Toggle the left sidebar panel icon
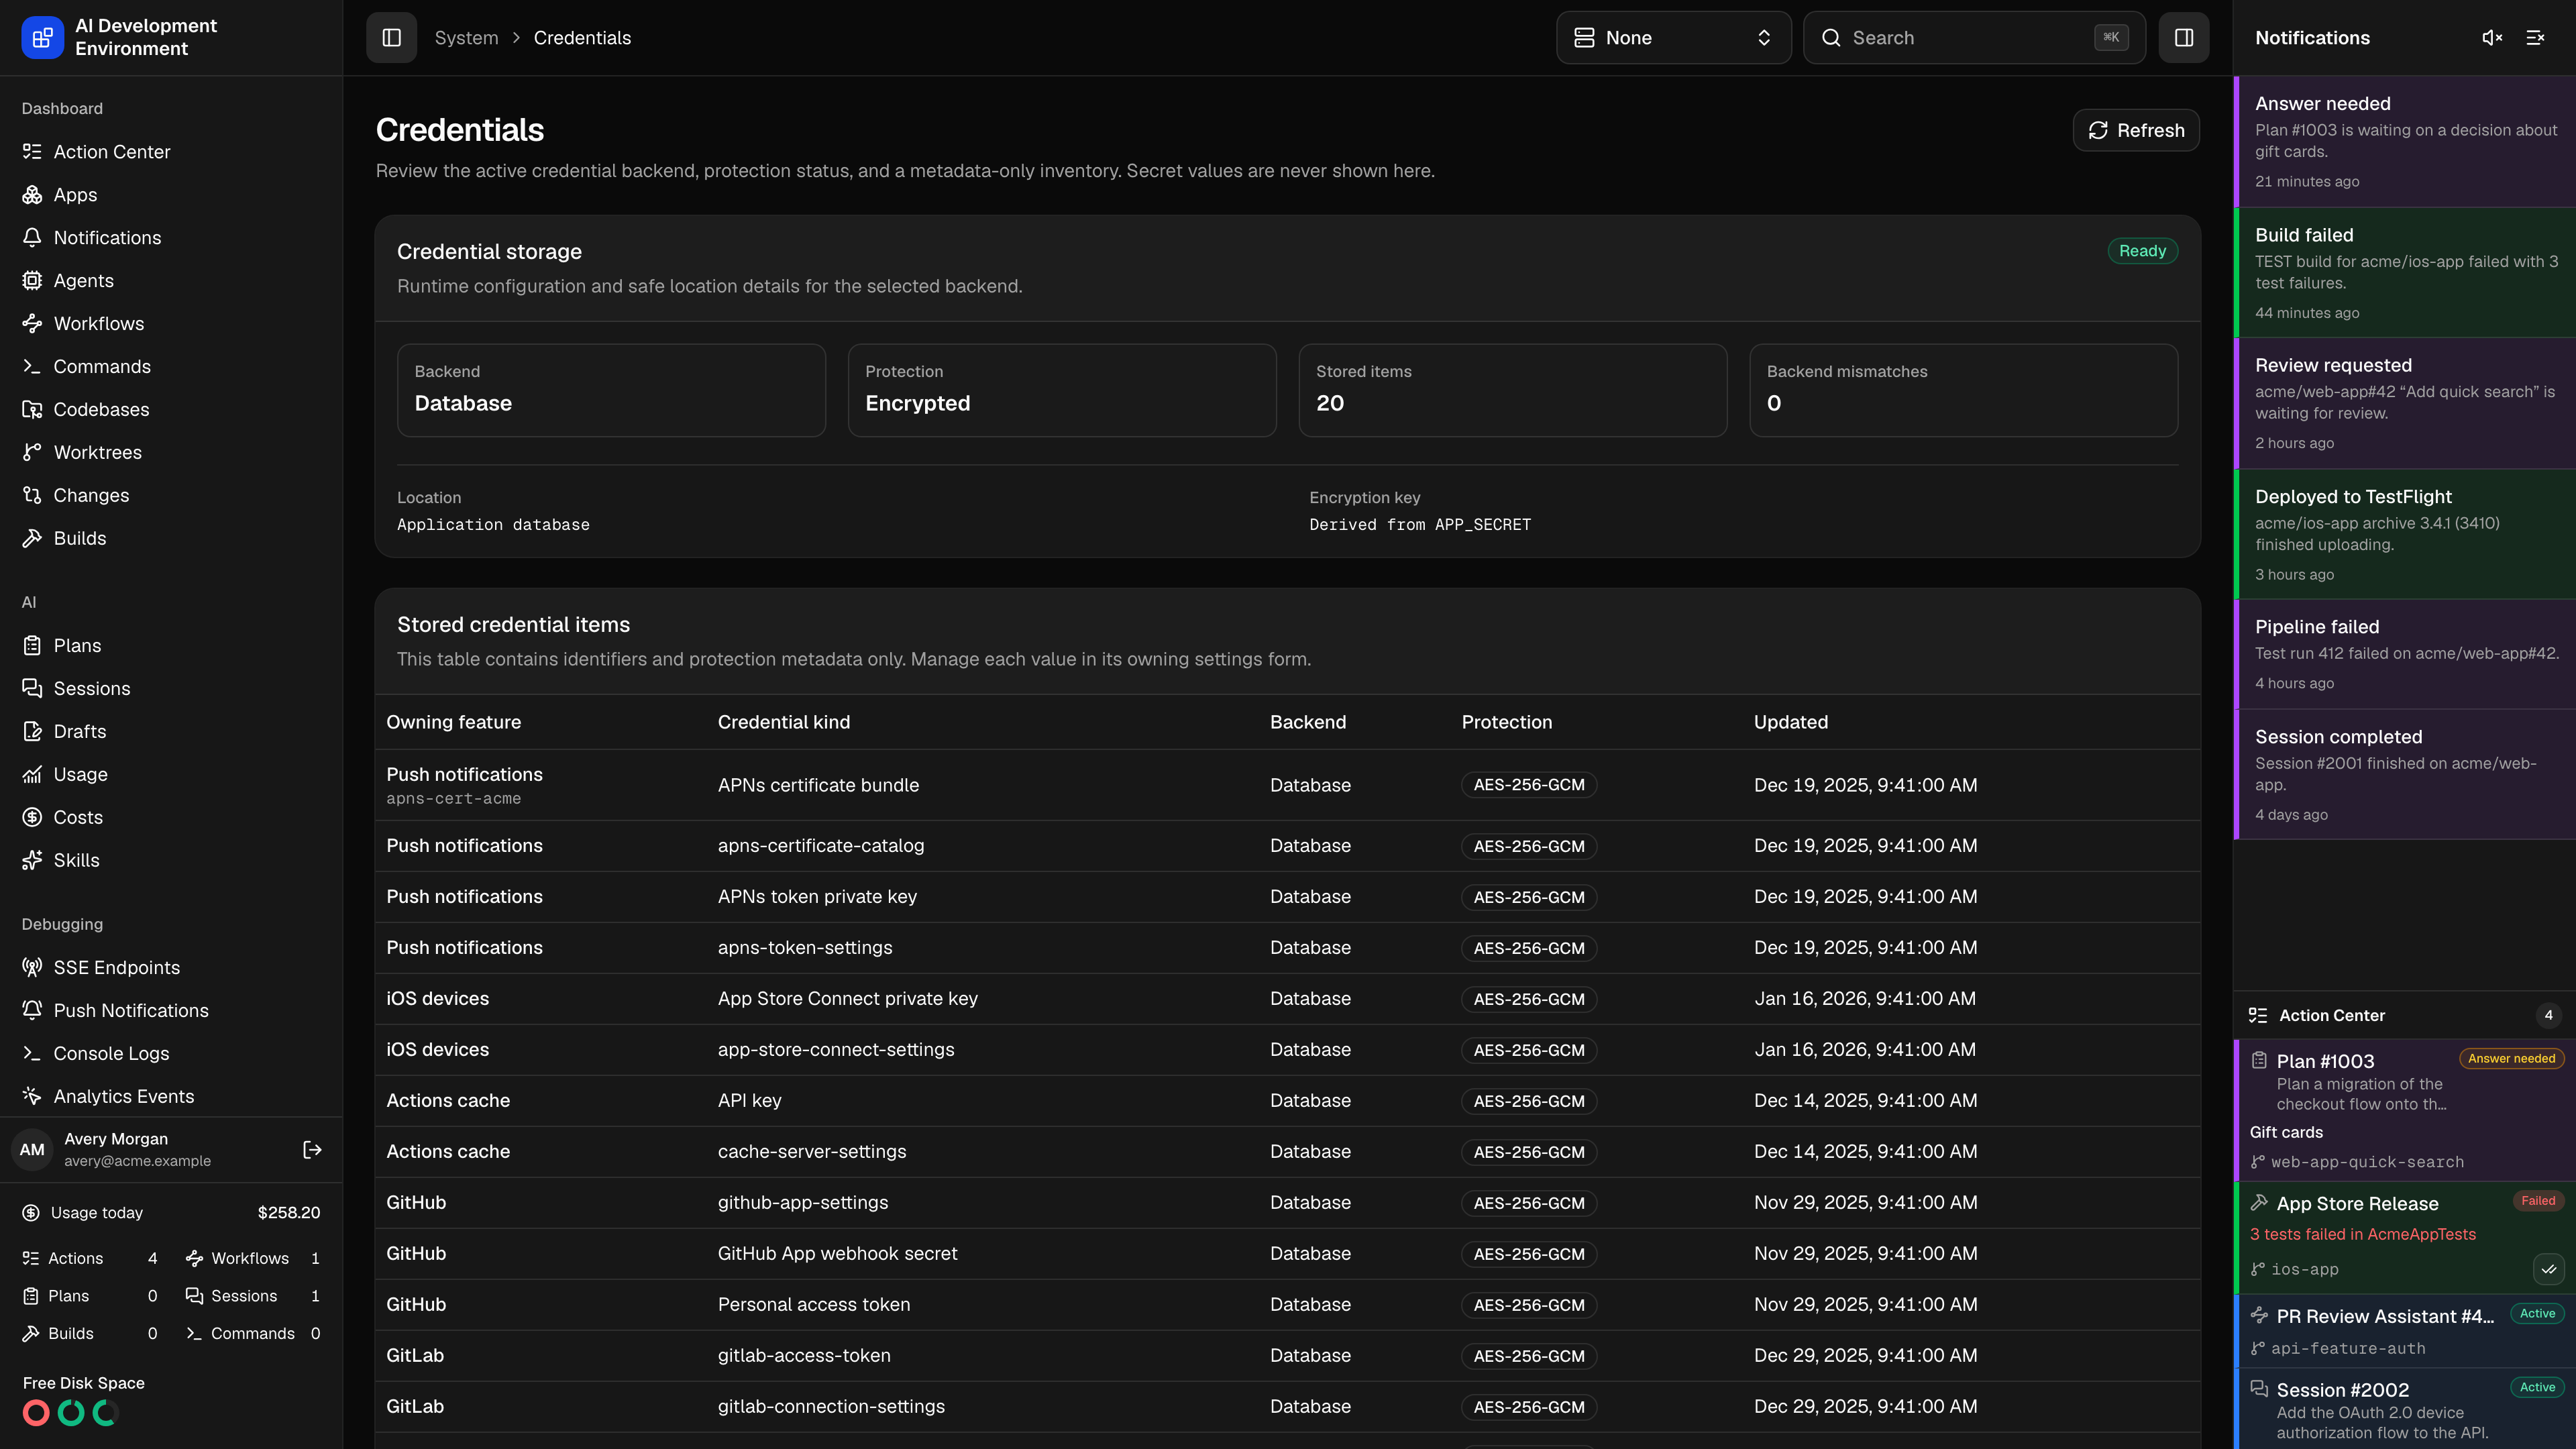Viewport: 2576px width, 1449px height. tap(391, 38)
